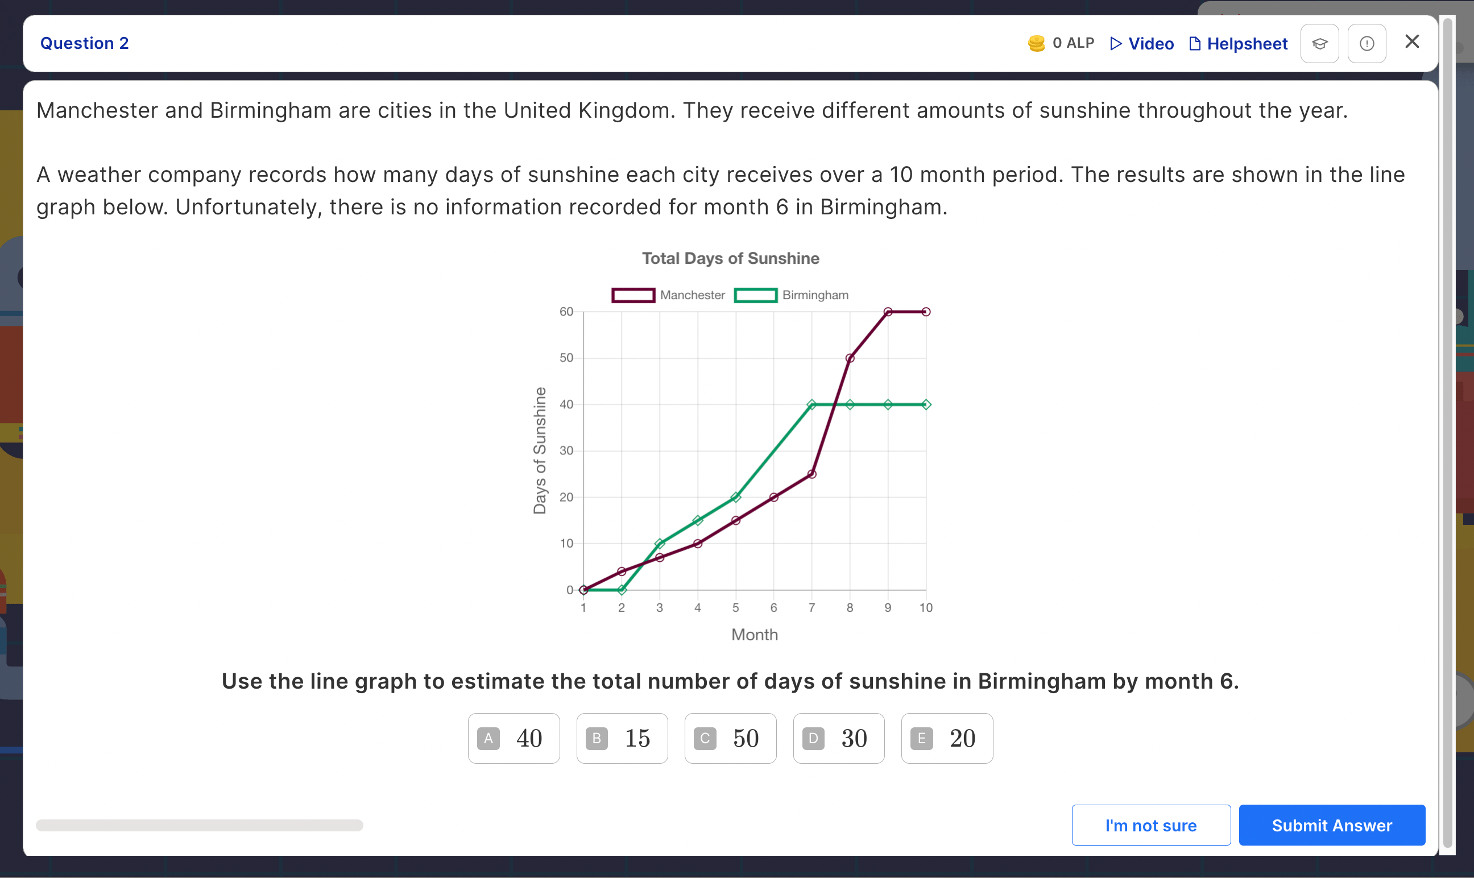Select answer option B 15

(622, 738)
